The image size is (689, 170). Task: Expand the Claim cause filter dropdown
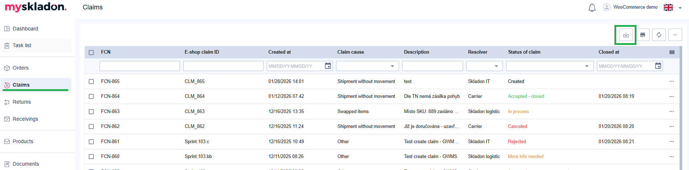(392, 66)
